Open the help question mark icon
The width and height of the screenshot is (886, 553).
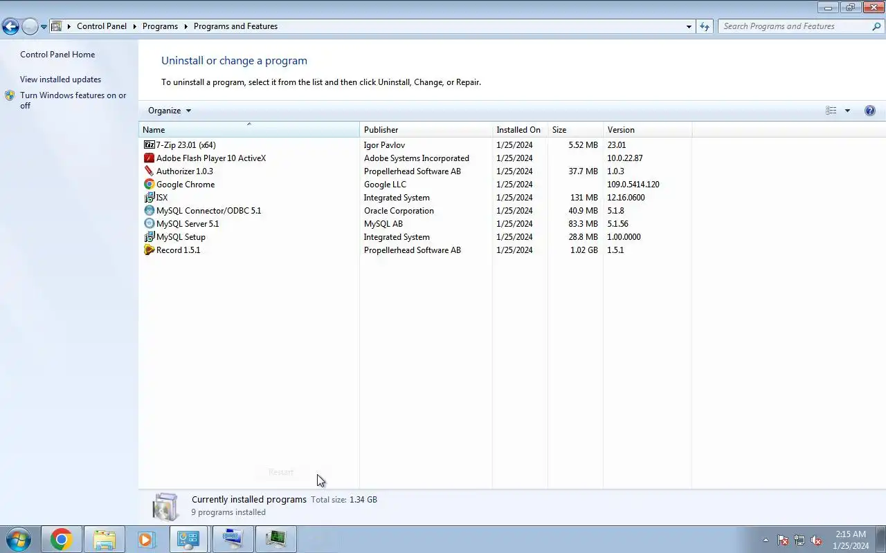pos(870,111)
